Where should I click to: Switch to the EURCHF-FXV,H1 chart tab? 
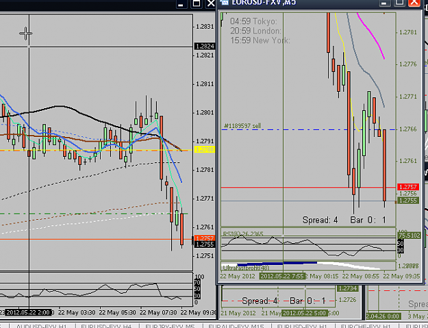(366, 326)
